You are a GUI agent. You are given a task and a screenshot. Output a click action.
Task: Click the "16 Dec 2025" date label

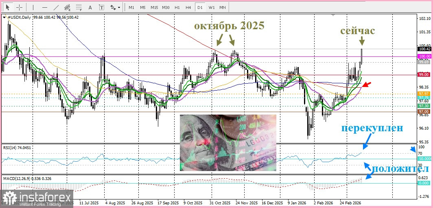coord(273,203)
